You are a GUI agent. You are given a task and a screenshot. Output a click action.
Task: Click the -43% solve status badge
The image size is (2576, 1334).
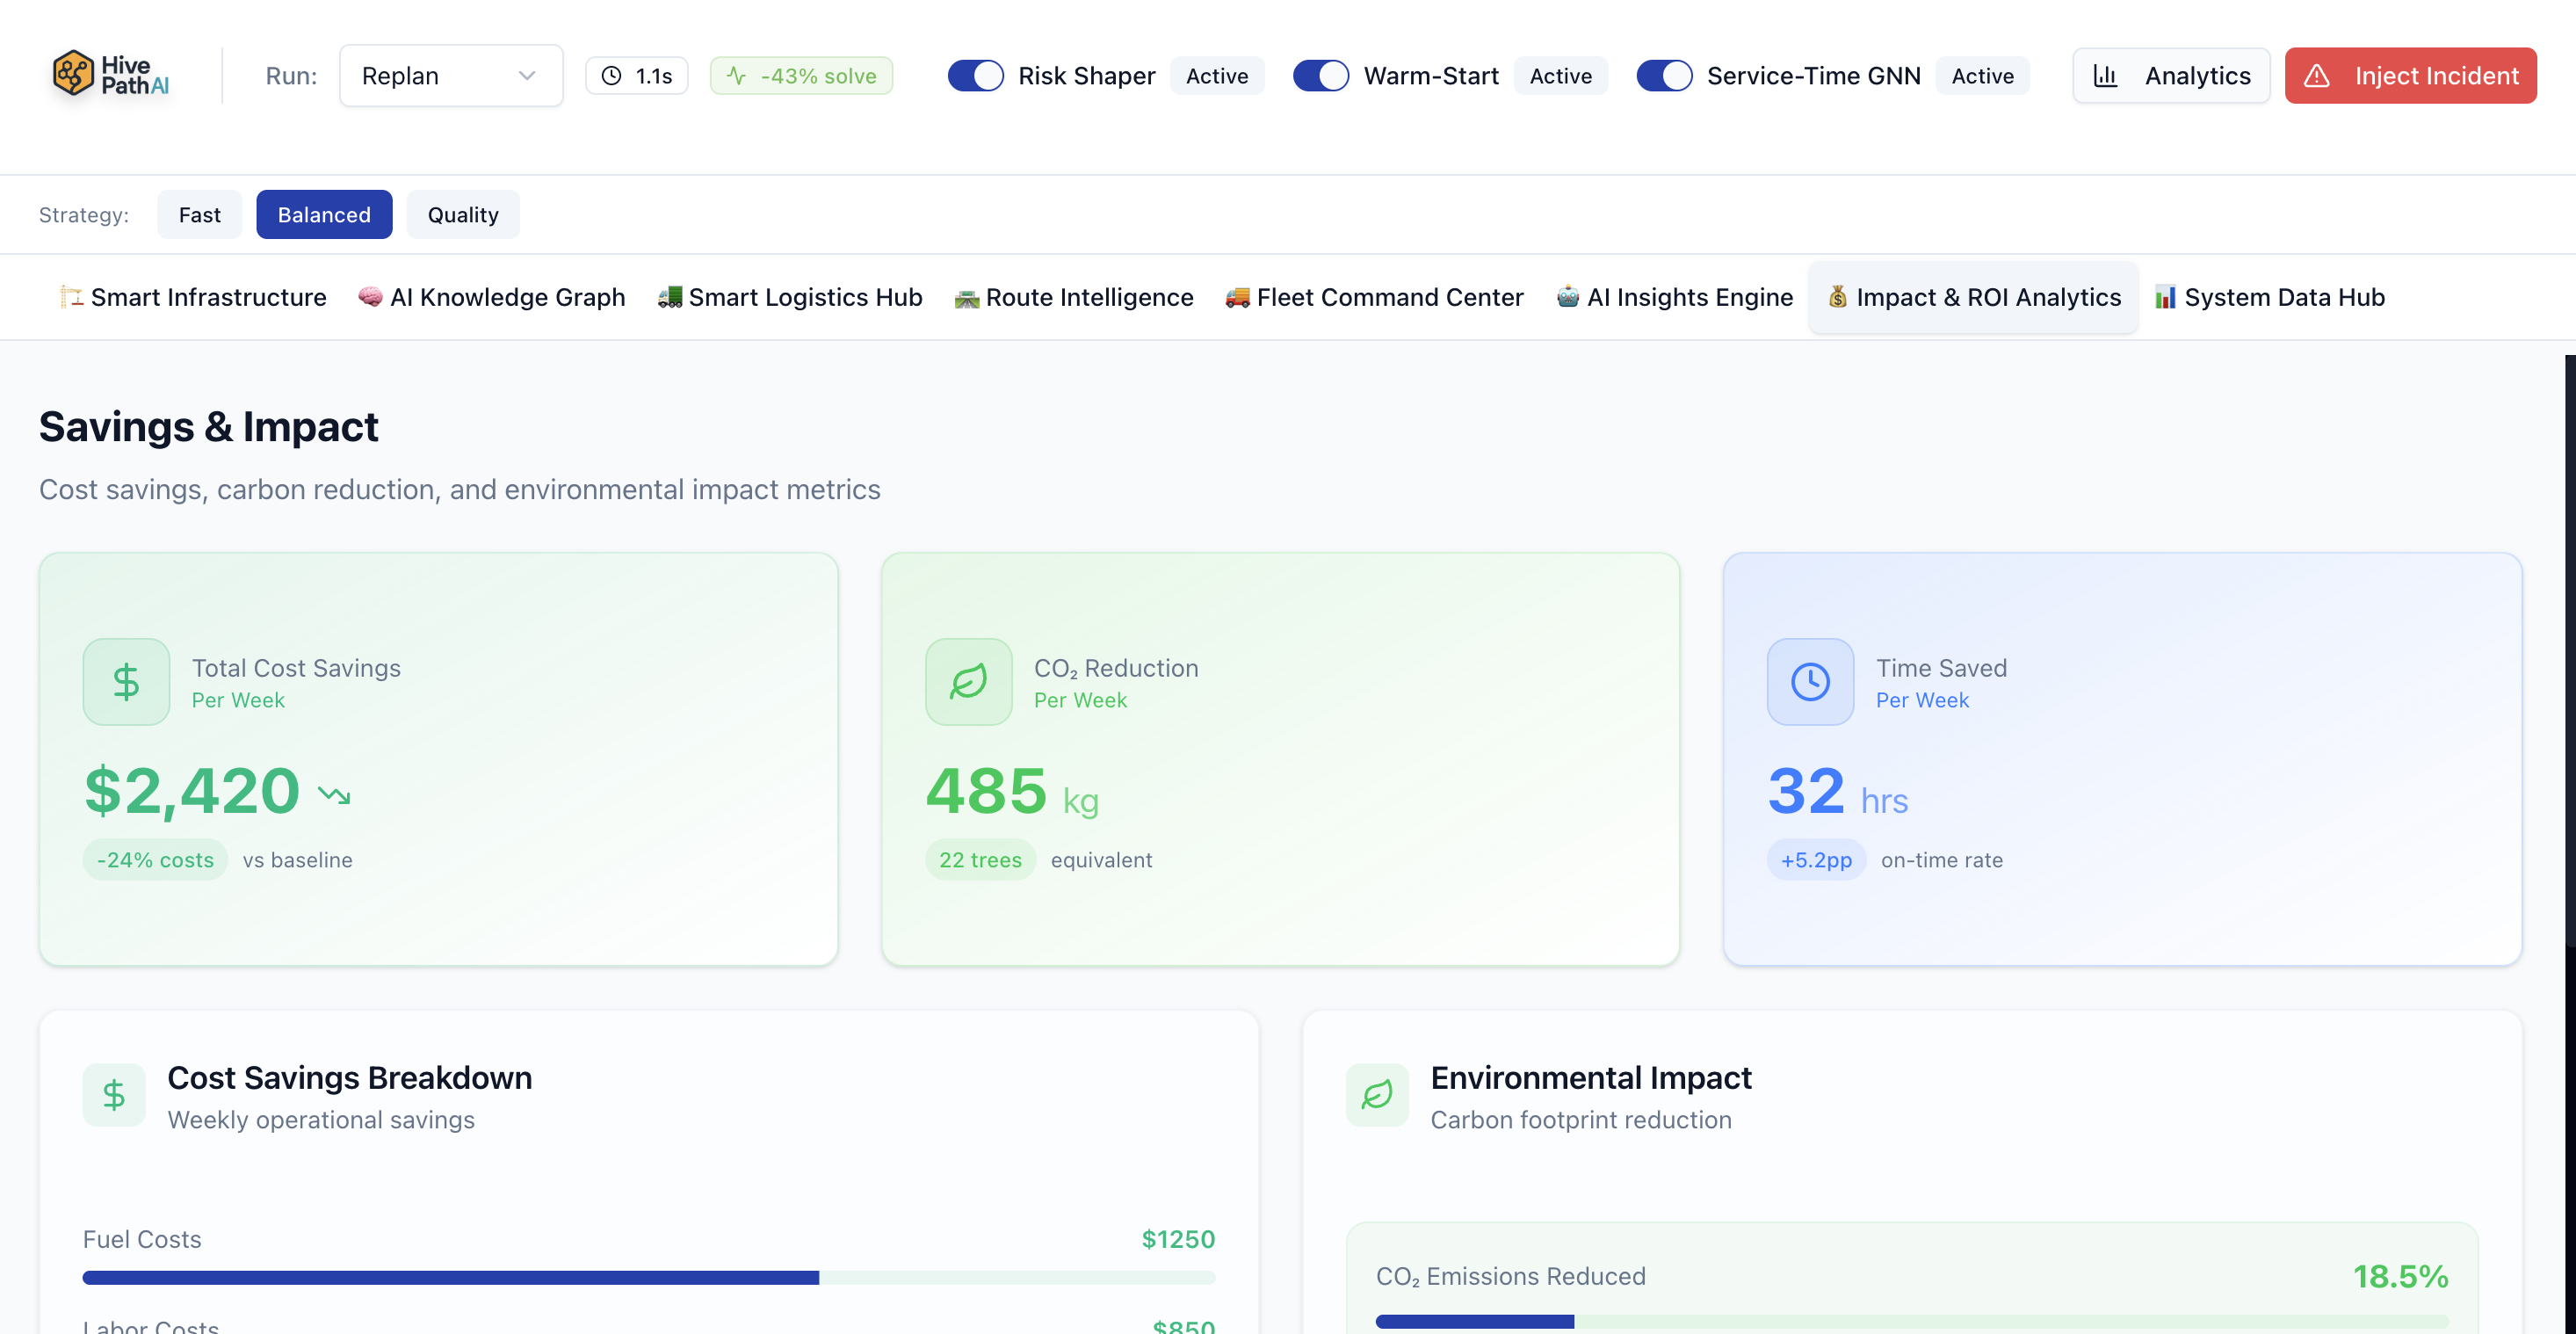[801, 76]
